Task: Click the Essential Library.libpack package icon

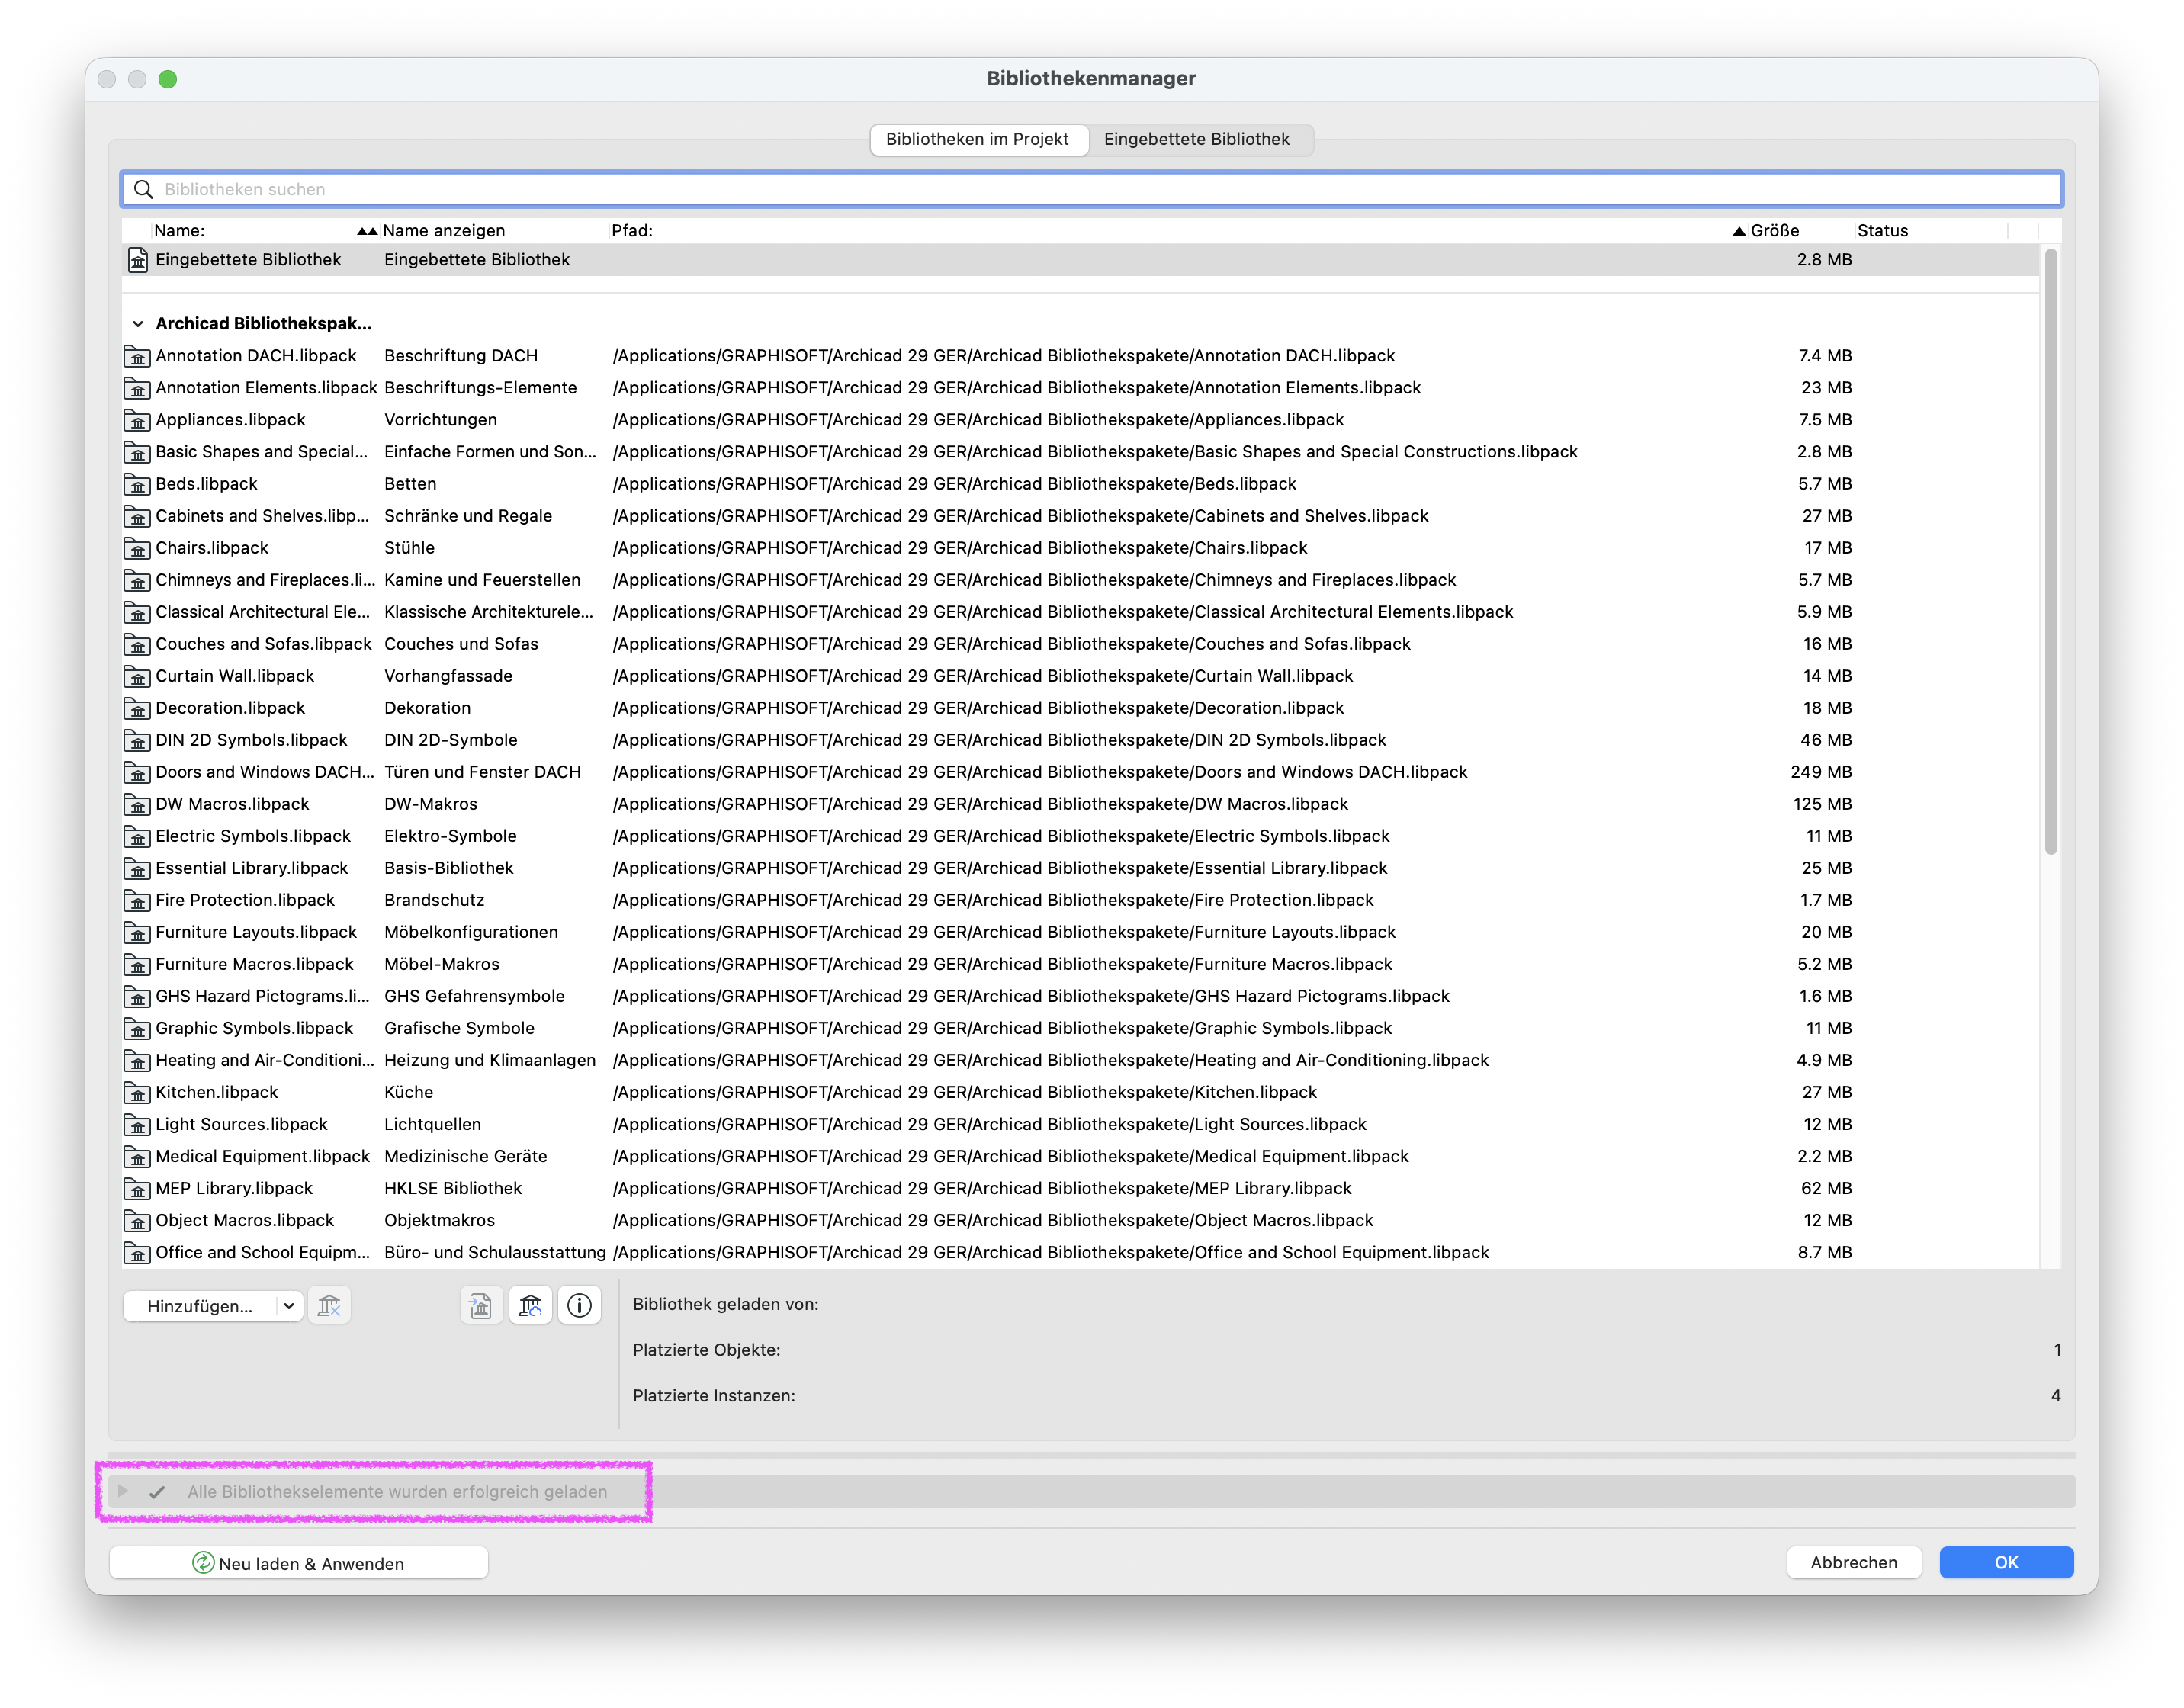Action: [x=137, y=868]
